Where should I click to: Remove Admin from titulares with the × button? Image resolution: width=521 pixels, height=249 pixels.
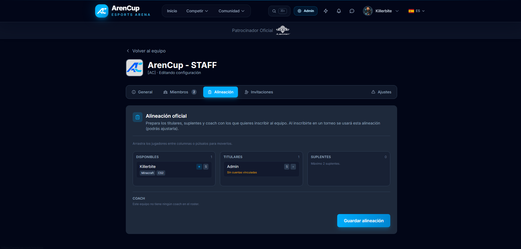293,167
